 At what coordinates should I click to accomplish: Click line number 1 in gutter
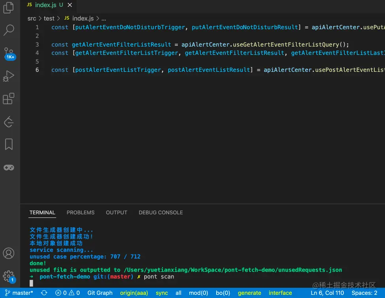37,27
